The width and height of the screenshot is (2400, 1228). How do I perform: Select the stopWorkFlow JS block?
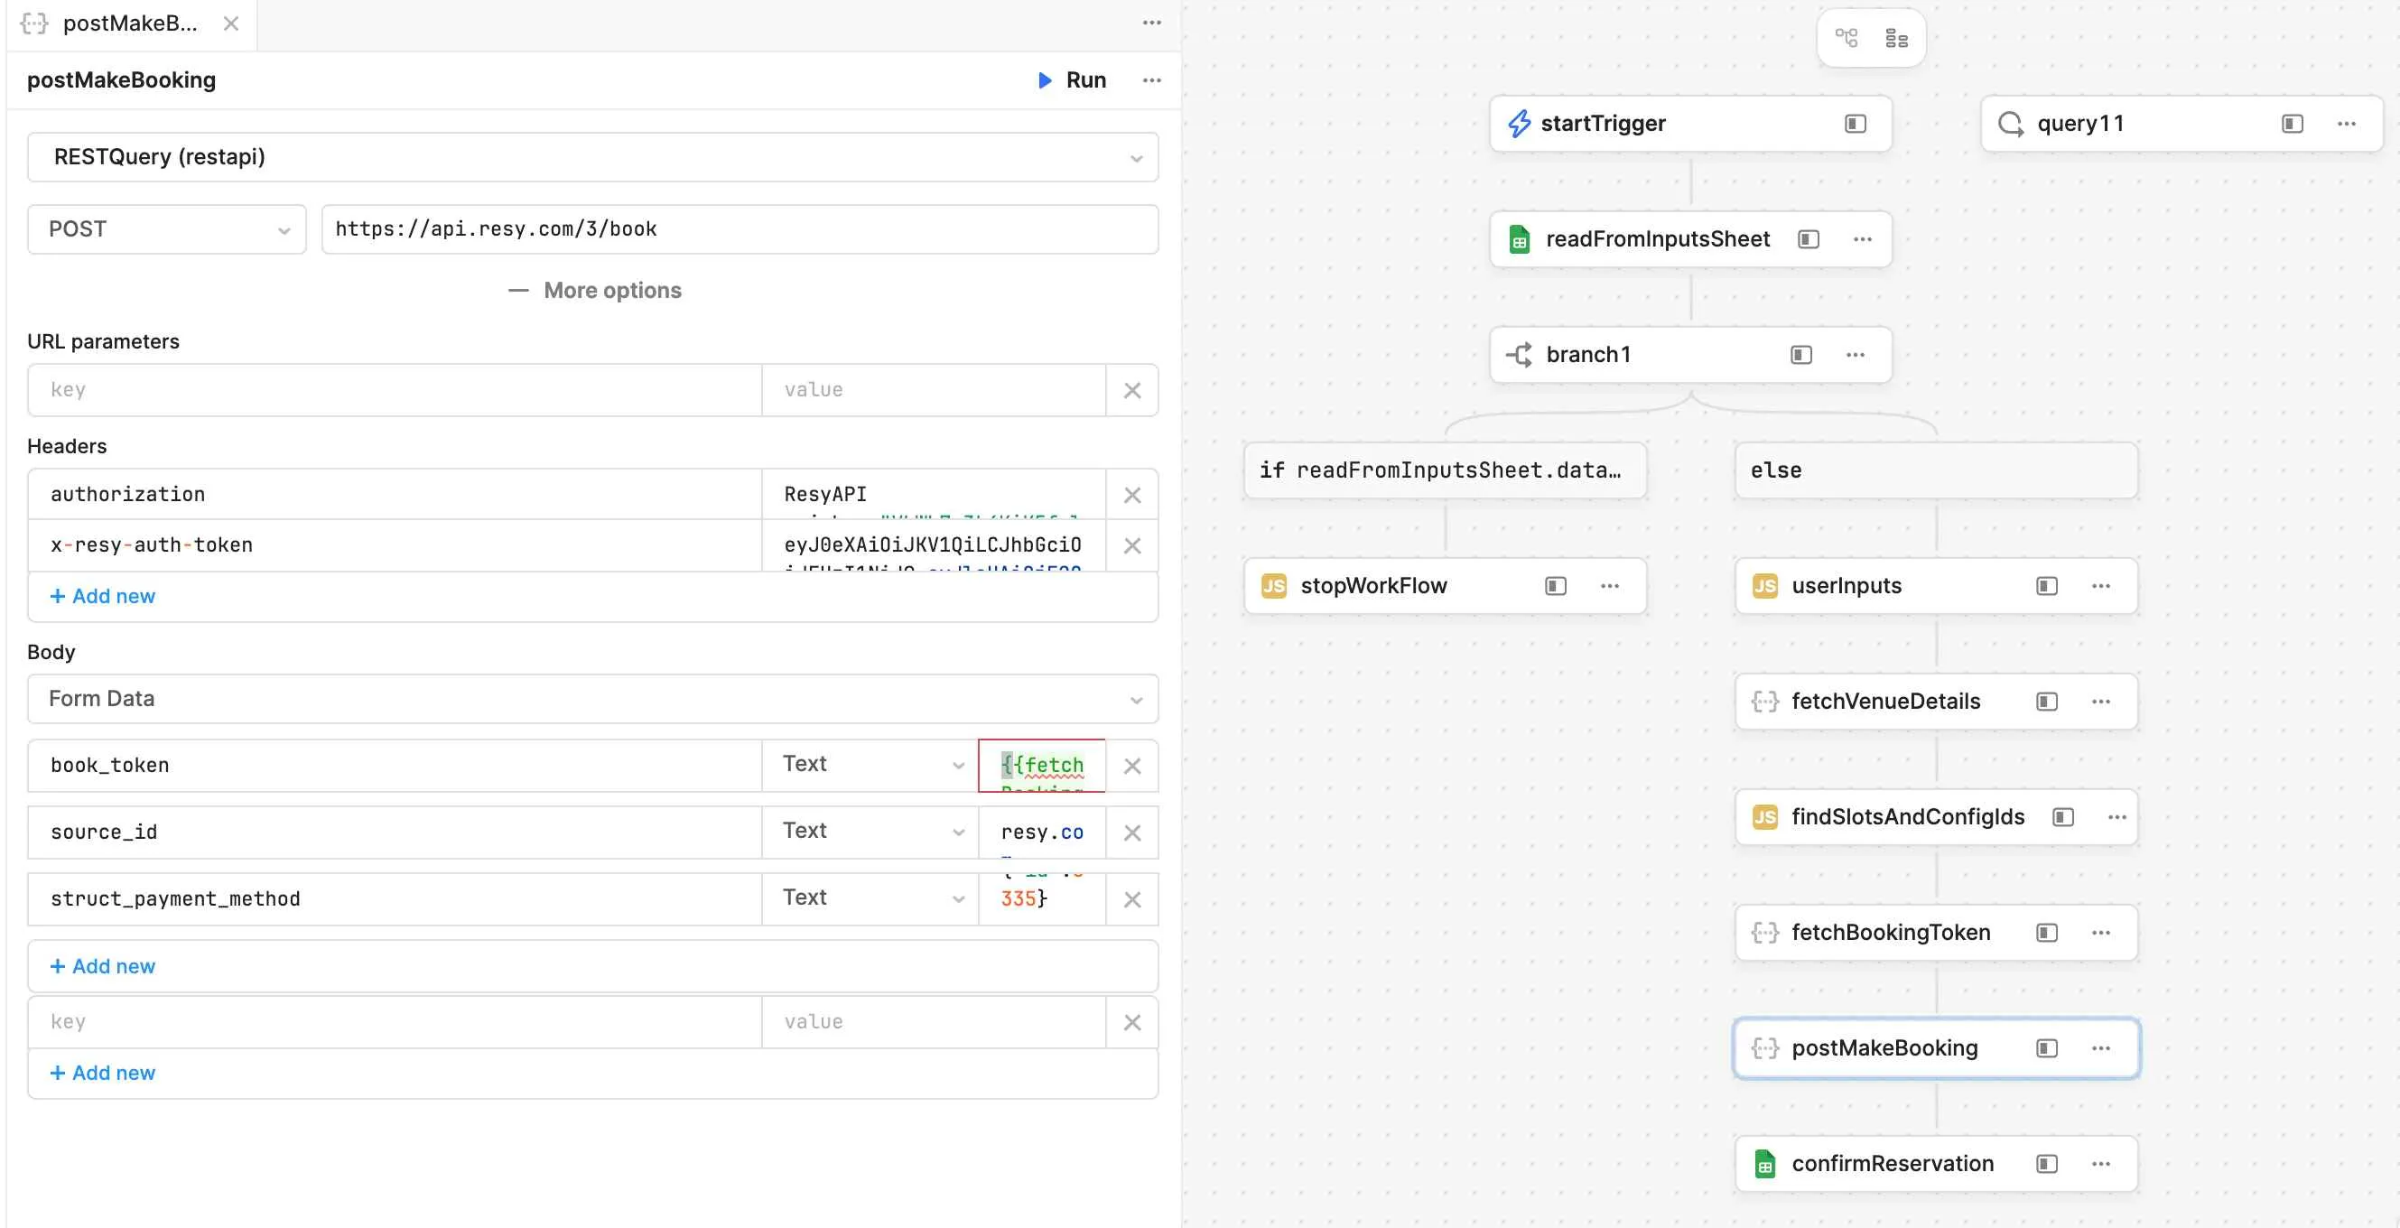click(1444, 585)
